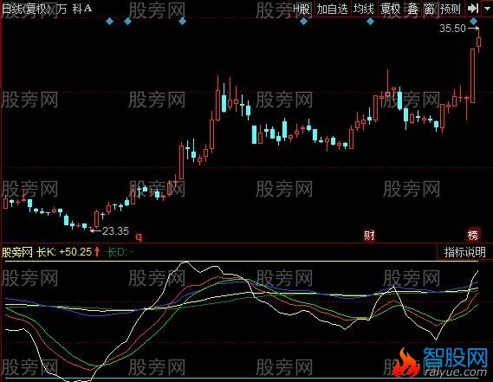493x382 pixels.
Task: Open the 榜 ranking icon
Action: (472, 235)
